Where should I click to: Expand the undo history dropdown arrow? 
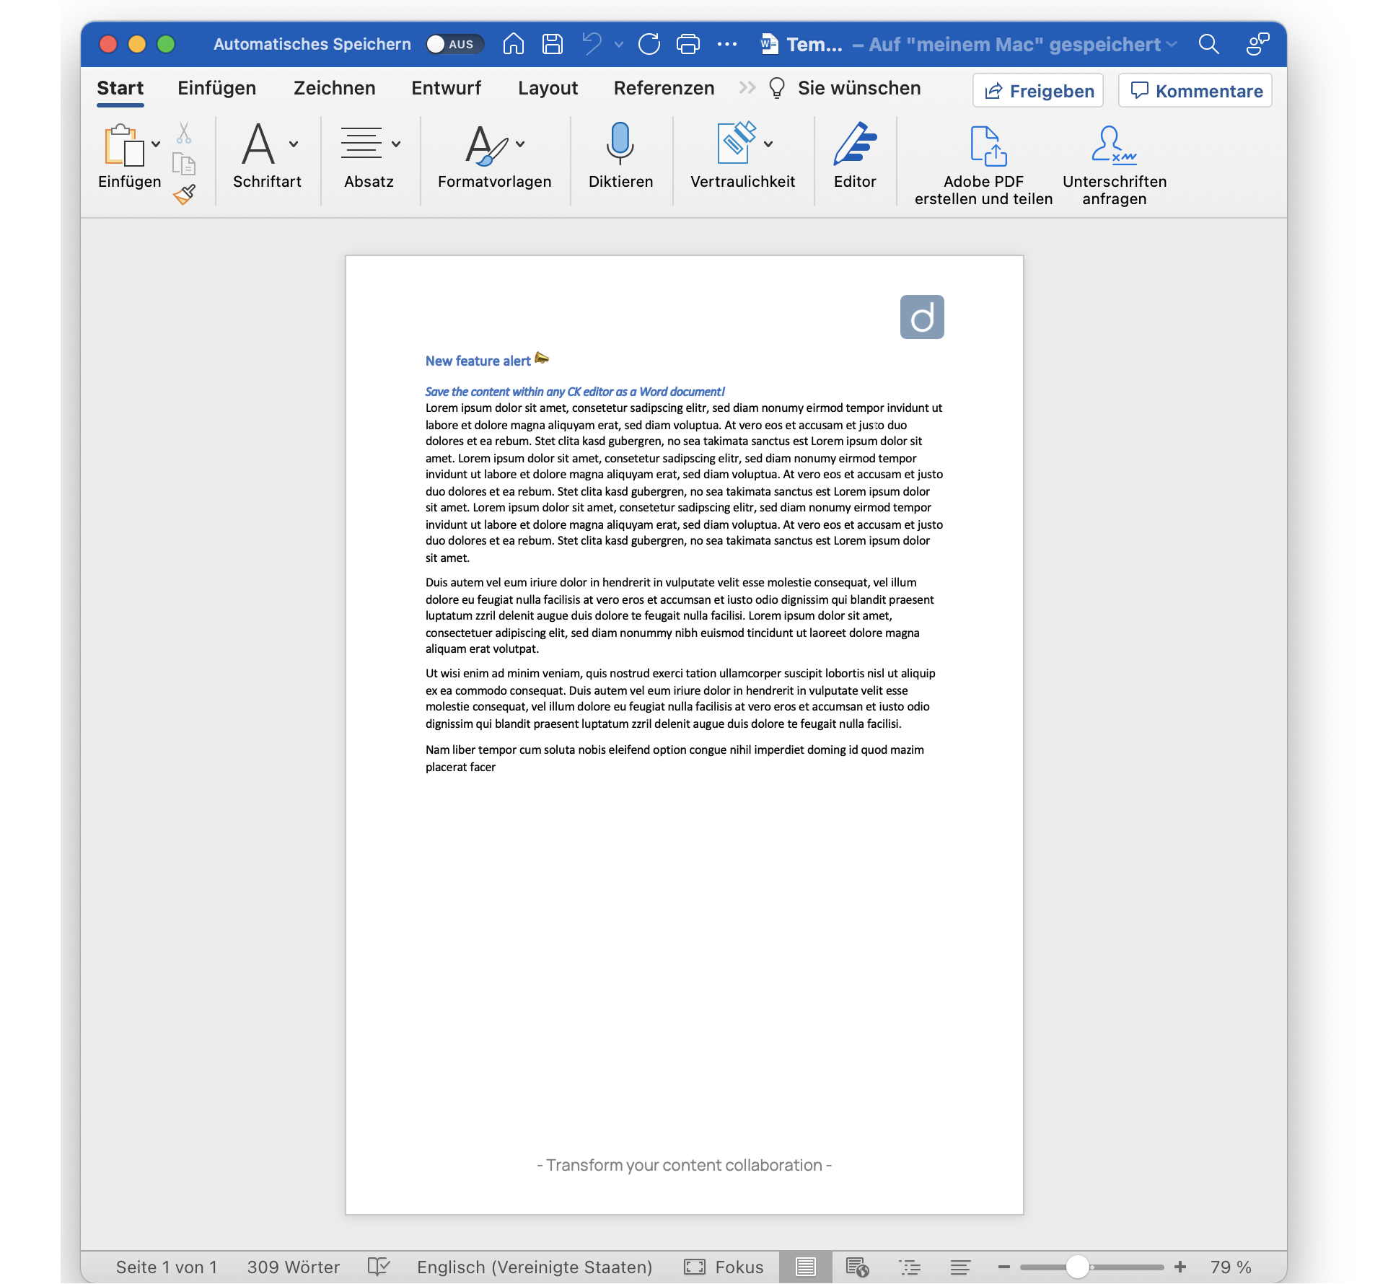point(619,45)
